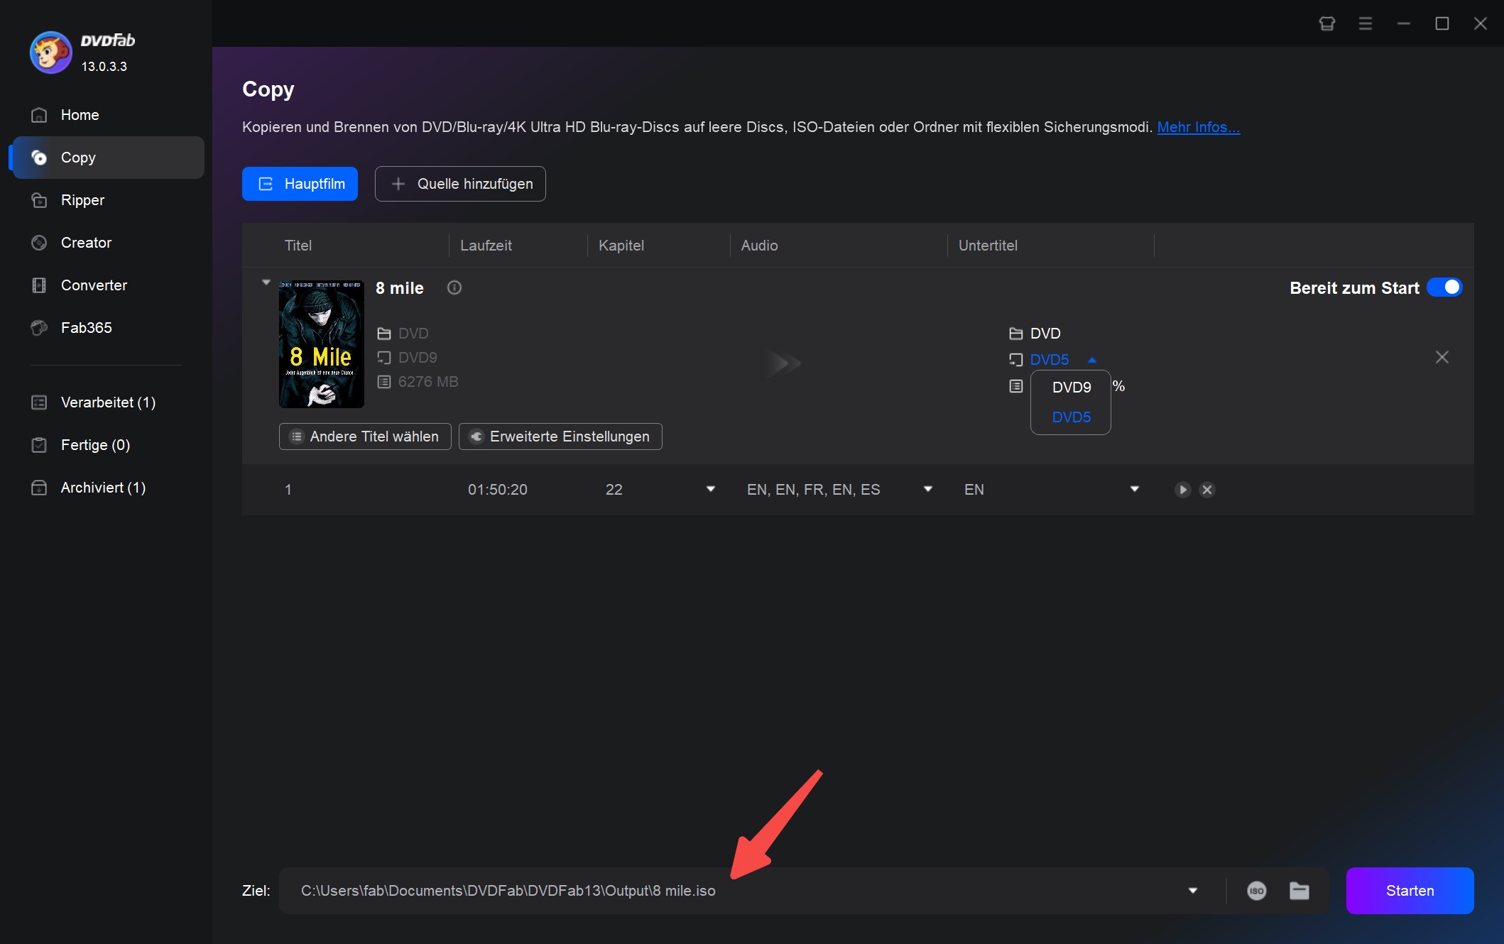Screen dimensions: 1504x944
Task: Remove title 1 with round X icon
Action: pos(1207,490)
